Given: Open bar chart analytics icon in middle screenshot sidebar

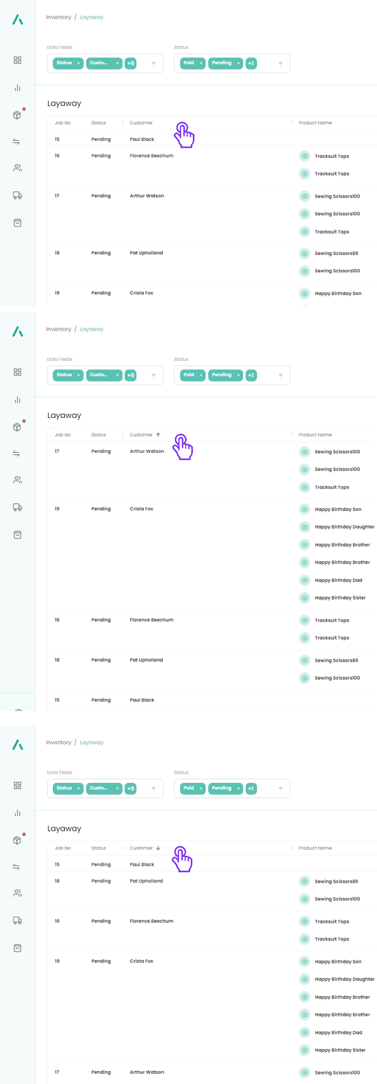Looking at the screenshot, I should pyautogui.click(x=17, y=400).
